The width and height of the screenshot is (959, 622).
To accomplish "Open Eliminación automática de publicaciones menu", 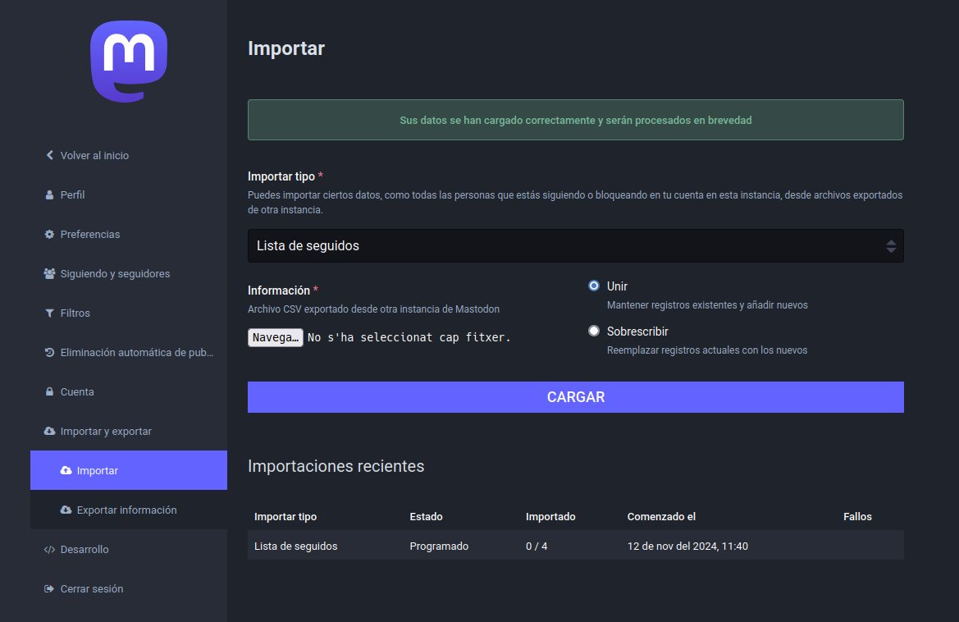I will click(136, 352).
